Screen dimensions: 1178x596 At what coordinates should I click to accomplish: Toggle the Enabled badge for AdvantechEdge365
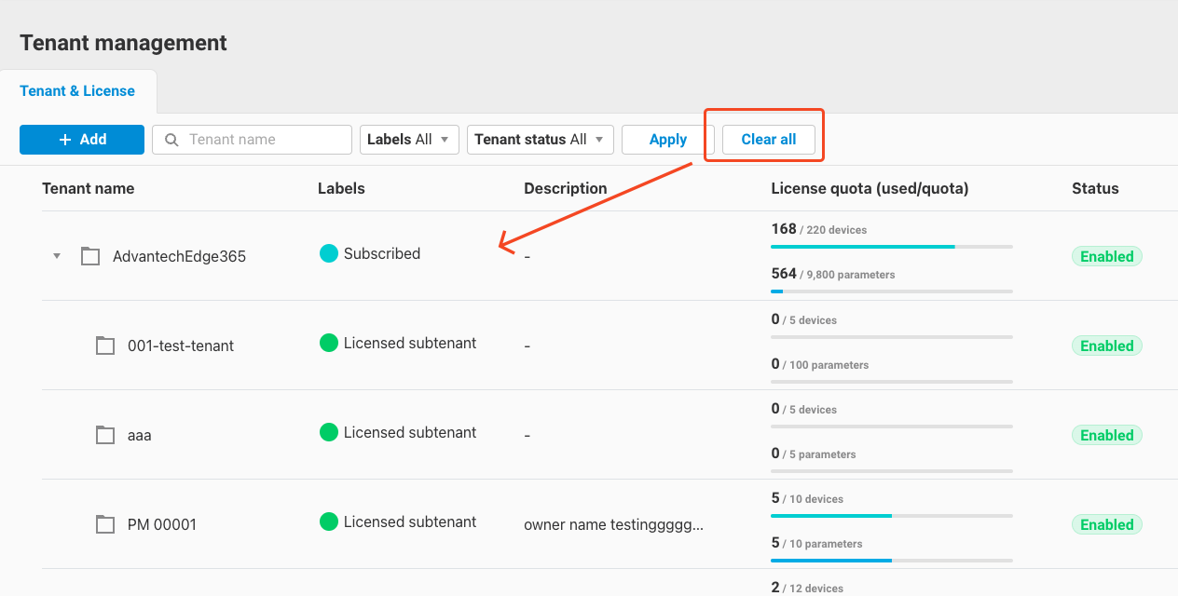(x=1106, y=255)
